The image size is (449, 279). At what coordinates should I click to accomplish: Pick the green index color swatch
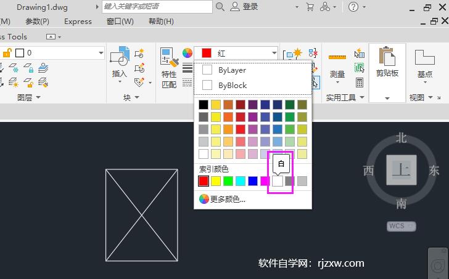tap(228, 181)
